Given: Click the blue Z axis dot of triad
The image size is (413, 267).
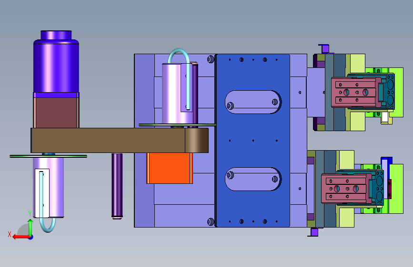Looking at the screenshot, I should pyautogui.click(x=31, y=237).
